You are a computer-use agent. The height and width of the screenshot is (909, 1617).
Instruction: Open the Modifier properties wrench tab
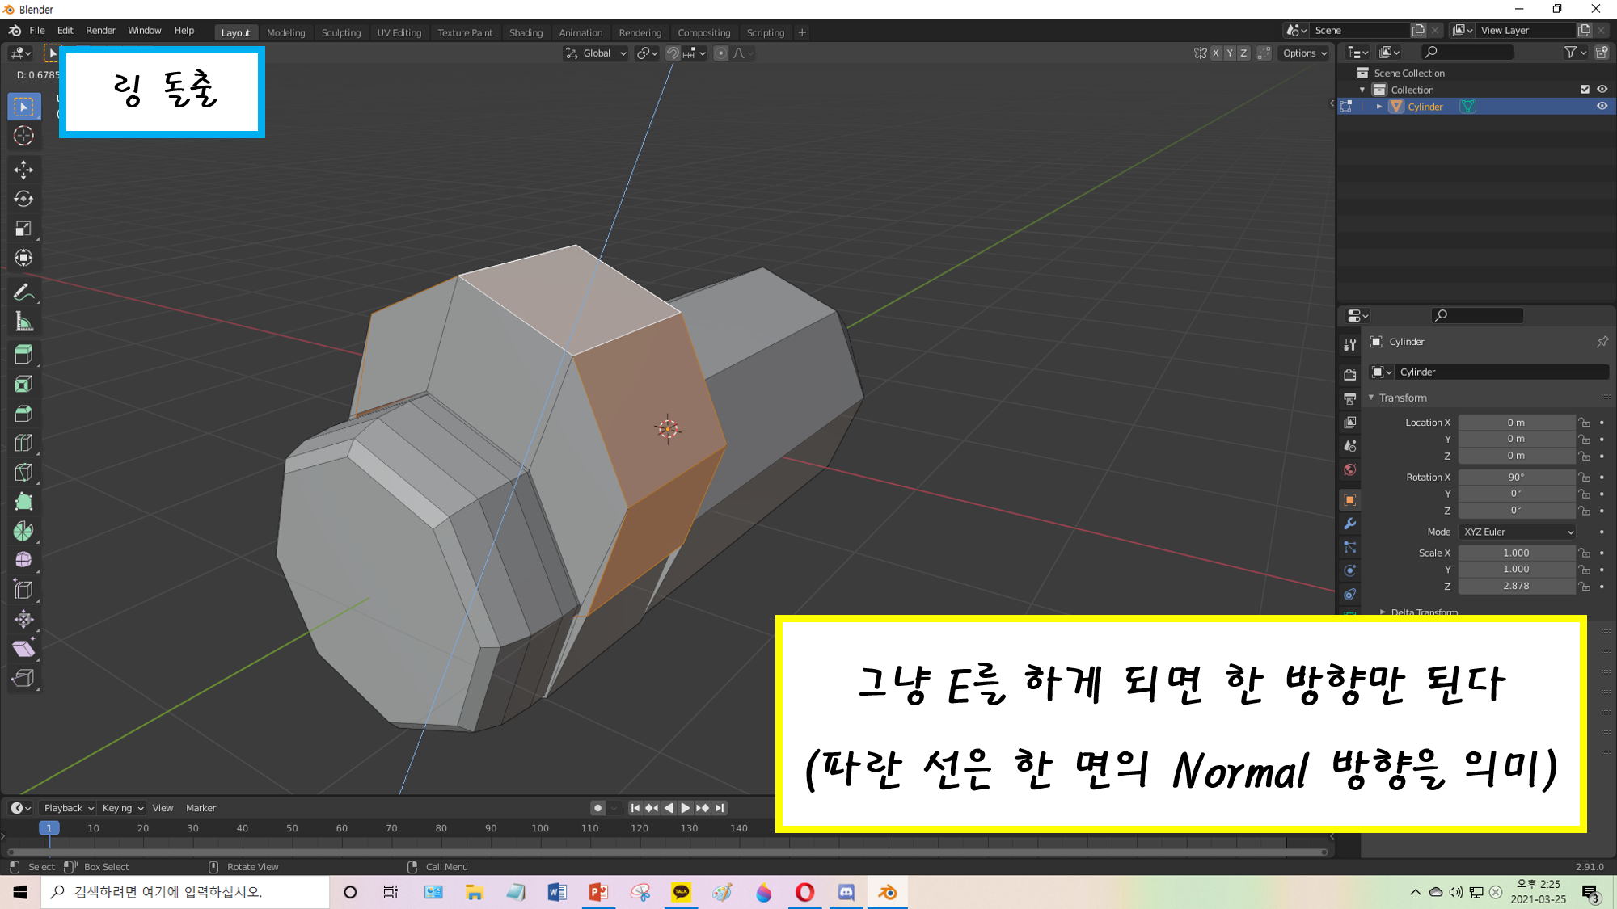[x=1349, y=524]
